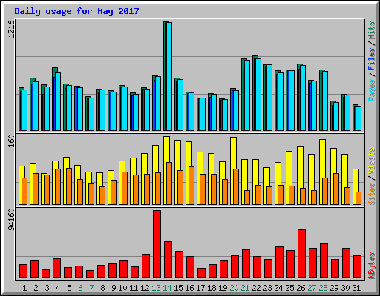Click the 'Visits' legend label

[372, 161]
